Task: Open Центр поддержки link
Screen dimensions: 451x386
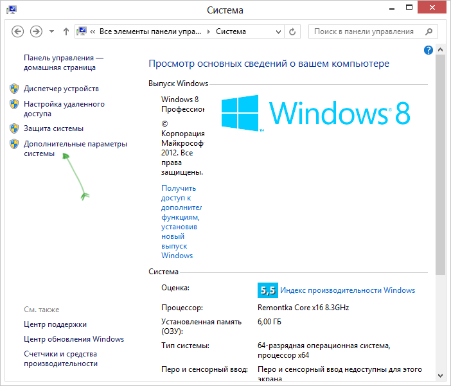Action: (x=55, y=324)
